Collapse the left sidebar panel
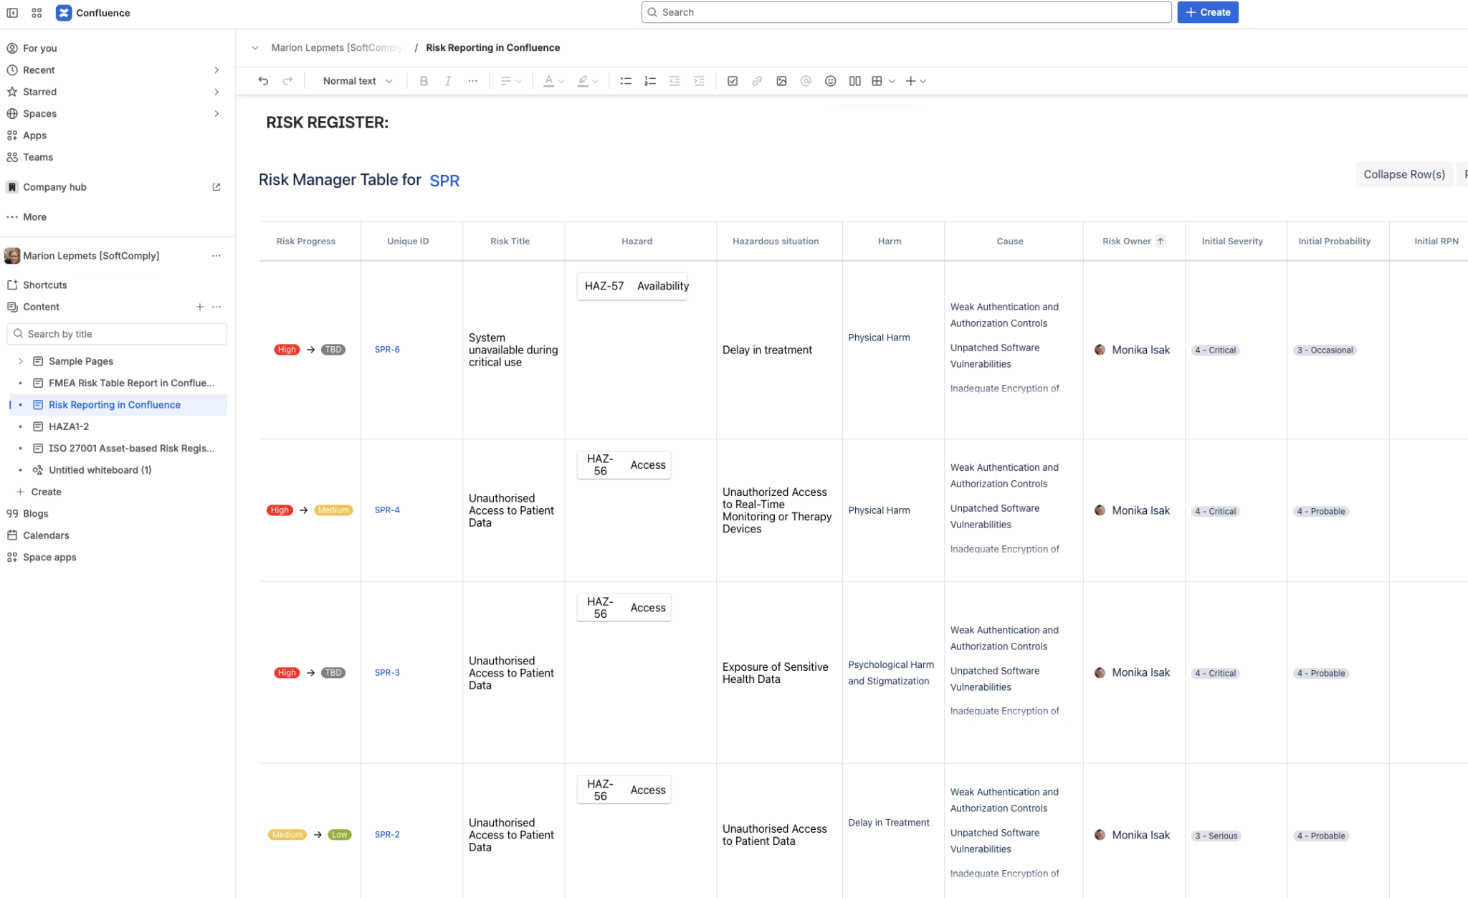Image resolution: width=1468 pixels, height=898 pixels. click(x=12, y=12)
